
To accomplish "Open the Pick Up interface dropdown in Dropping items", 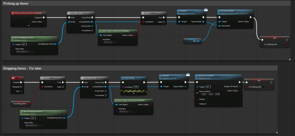I will coord(124,112).
